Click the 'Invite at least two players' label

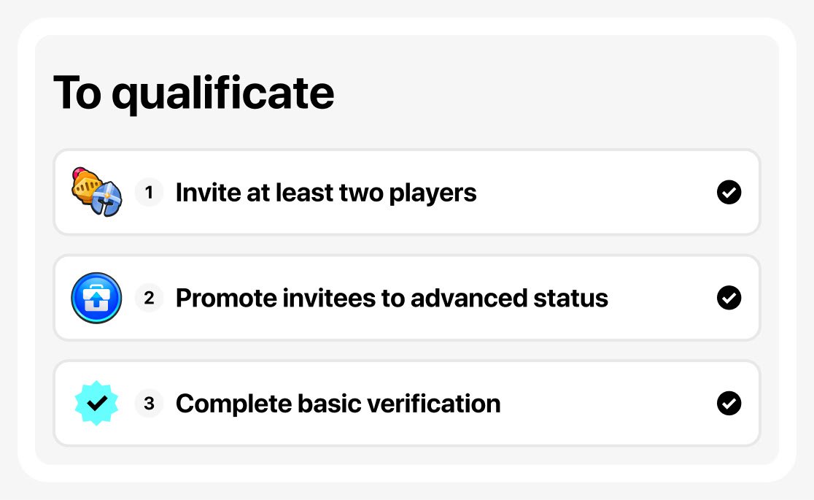(x=325, y=192)
